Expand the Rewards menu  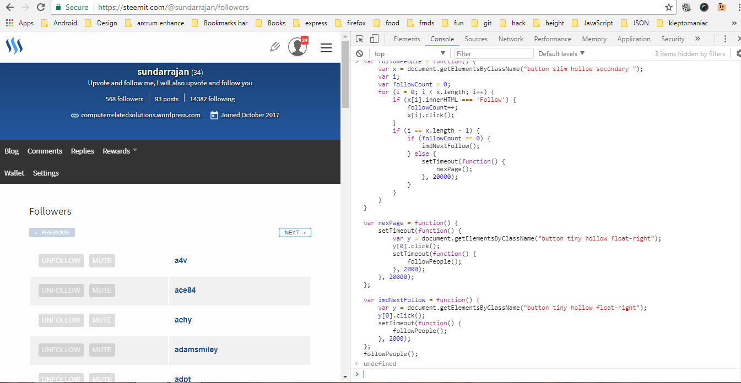(x=120, y=151)
